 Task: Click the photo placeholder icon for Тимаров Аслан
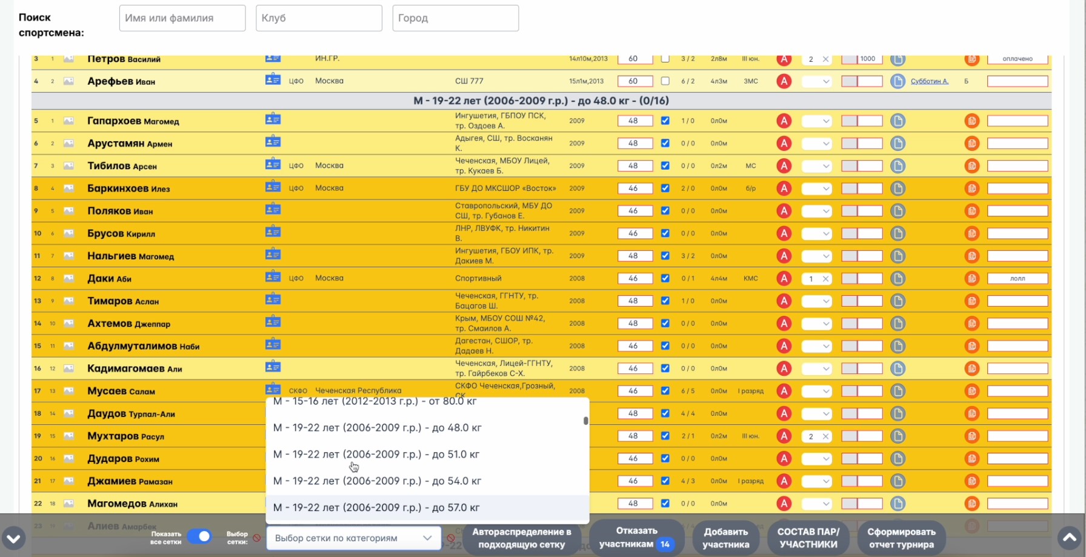[68, 301]
